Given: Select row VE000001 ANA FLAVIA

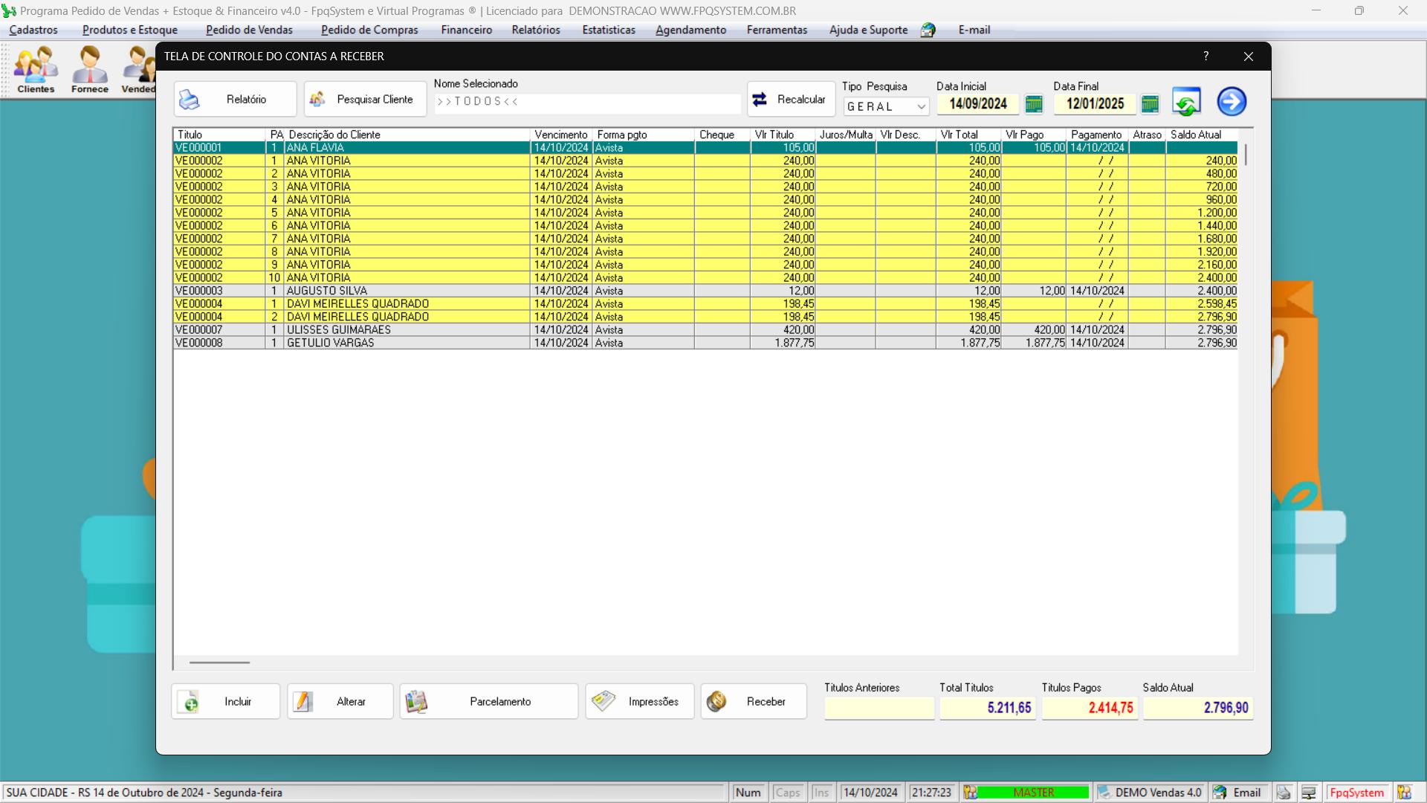Looking at the screenshot, I should (x=705, y=148).
